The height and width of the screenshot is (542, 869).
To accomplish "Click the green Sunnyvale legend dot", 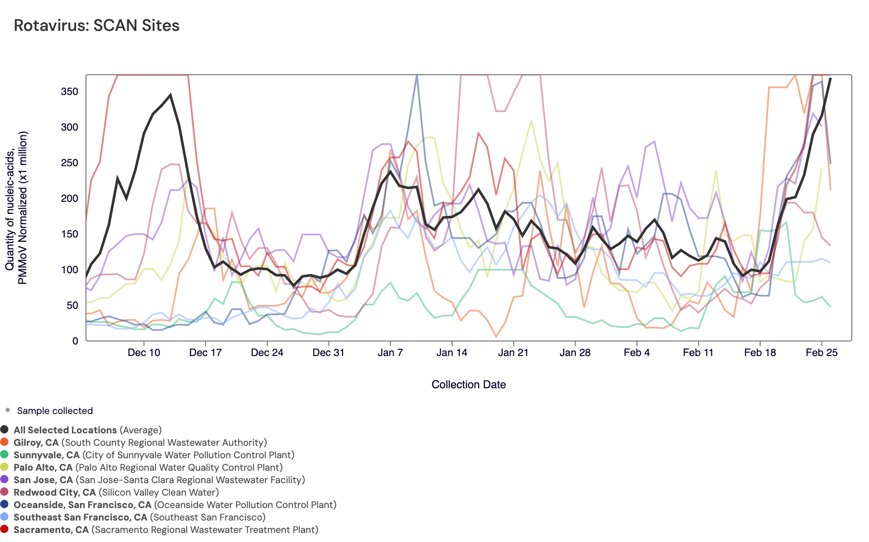I will pyautogui.click(x=4, y=454).
